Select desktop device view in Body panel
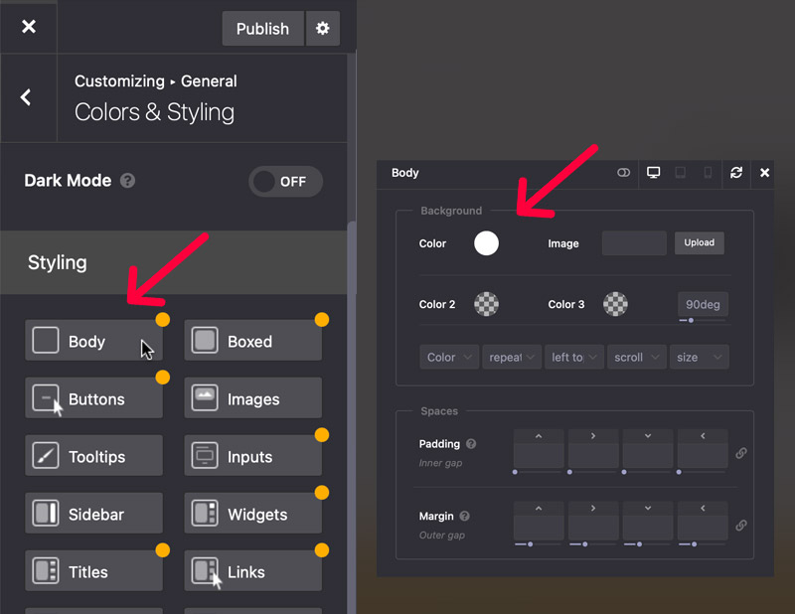This screenshot has height=614, width=795. point(653,173)
